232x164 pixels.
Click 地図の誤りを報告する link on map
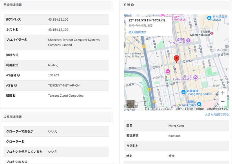(217, 109)
